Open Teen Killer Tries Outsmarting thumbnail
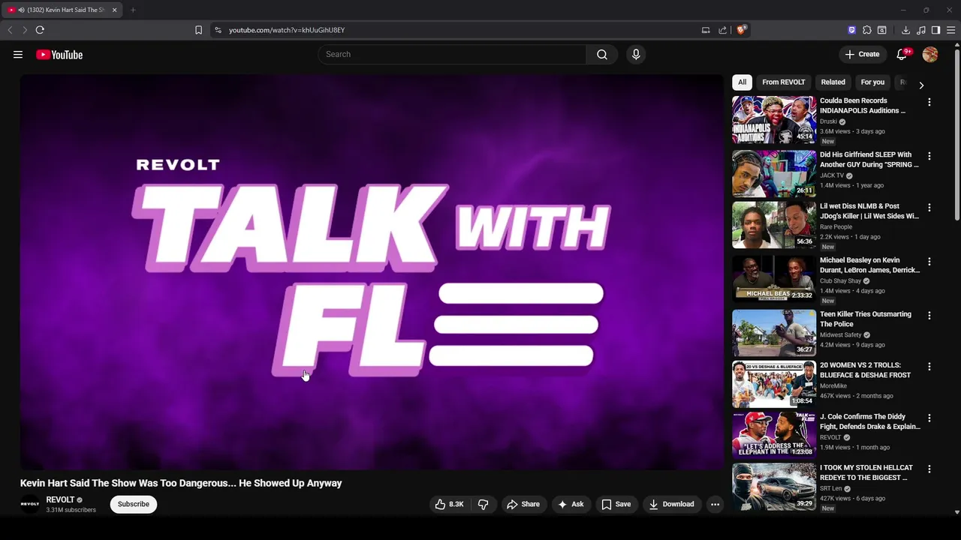961x540 pixels. (x=774, y=333)
